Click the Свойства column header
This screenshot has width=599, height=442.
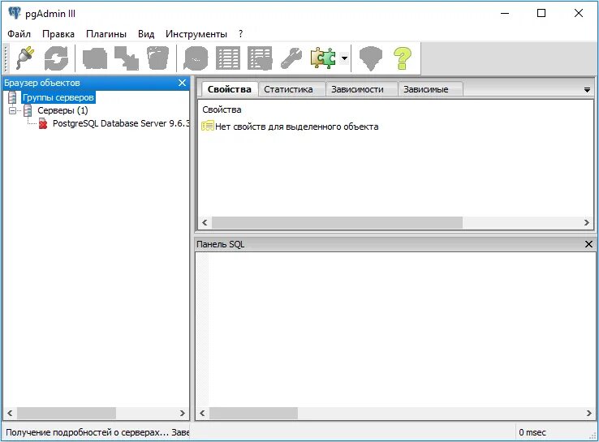click(x=222, y=110)
